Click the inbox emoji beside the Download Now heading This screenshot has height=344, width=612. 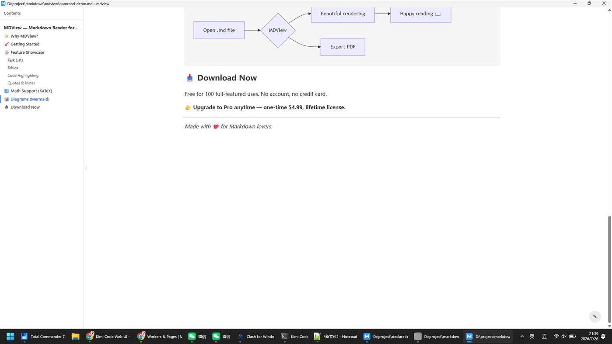click(189, 78)
